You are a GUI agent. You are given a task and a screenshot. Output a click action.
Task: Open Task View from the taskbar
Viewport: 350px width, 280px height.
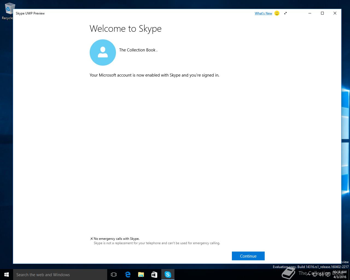(x=114, y=275)
